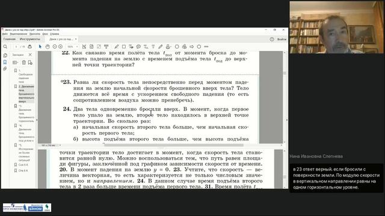Image resolution: width=385 pixels, height=216 pixels.
Task: Open the Окно menu
Action: pyautogui.click(x=45, y=34)
